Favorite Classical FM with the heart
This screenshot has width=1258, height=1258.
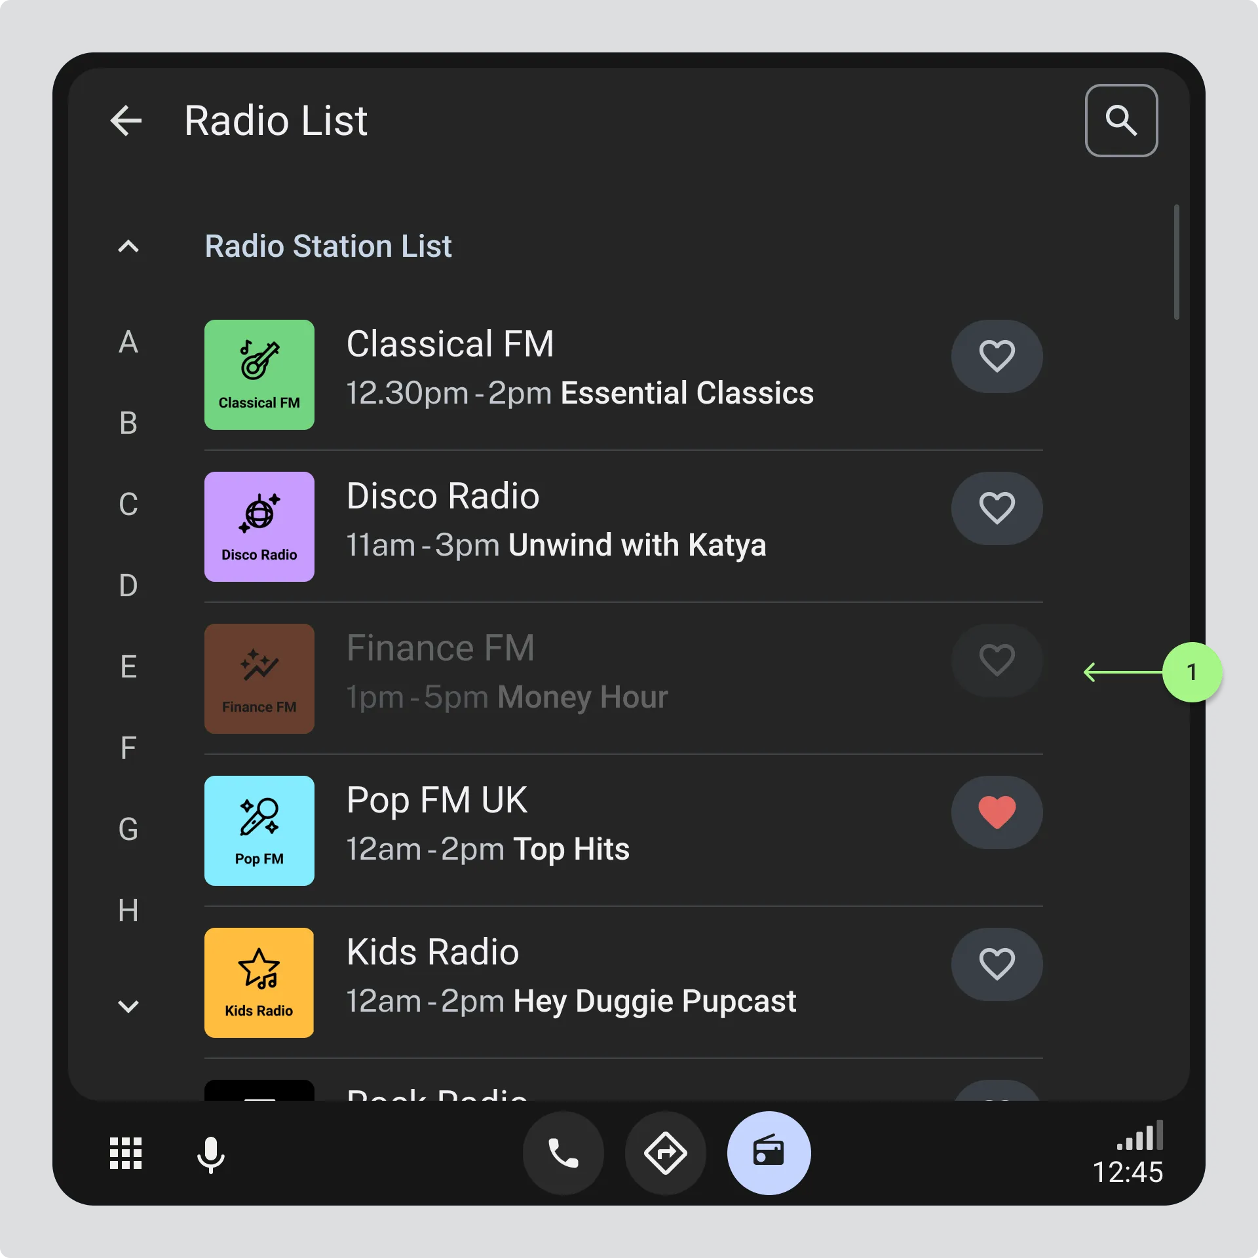(x=997, y=356)
